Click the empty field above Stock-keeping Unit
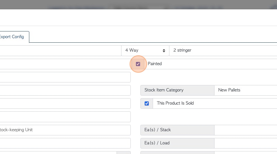 65,117
